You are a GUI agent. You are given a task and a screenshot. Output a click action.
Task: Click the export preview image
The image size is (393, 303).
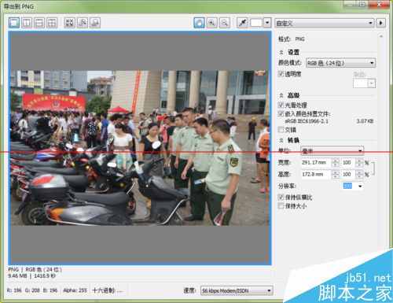tap(140, 148)
